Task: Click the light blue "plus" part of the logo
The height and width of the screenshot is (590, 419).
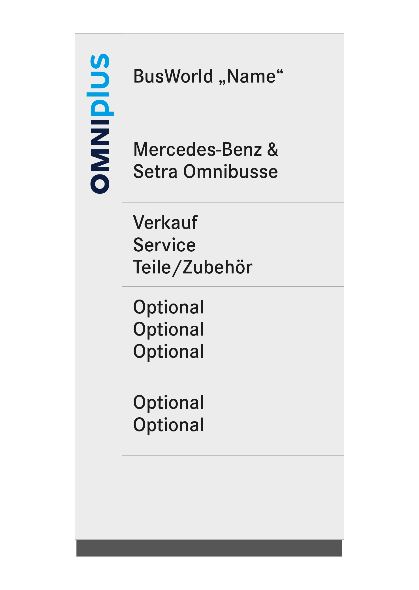Action: pyautogui.click(x=100, y=85)
